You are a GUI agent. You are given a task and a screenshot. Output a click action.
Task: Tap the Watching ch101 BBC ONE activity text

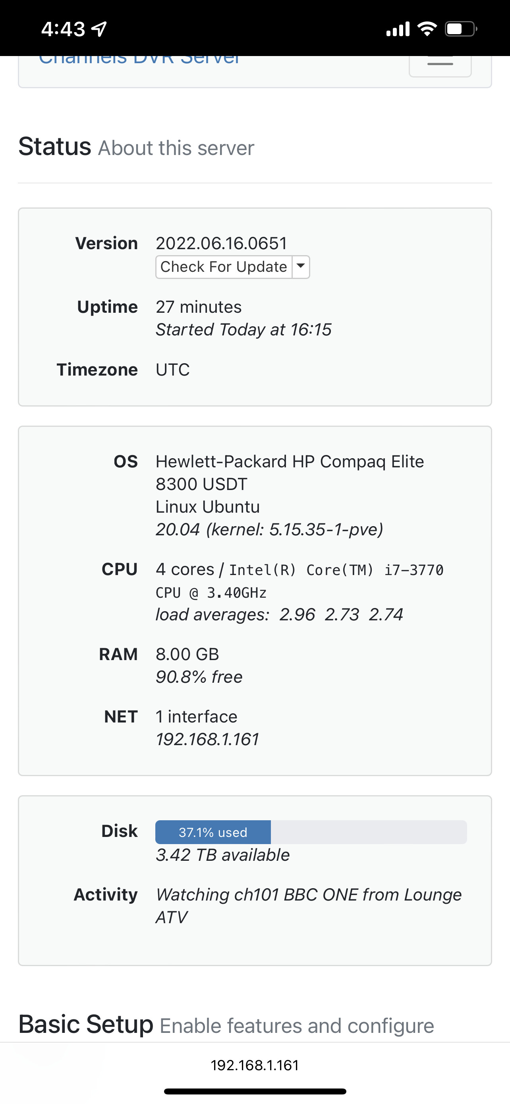click(308, 906)
